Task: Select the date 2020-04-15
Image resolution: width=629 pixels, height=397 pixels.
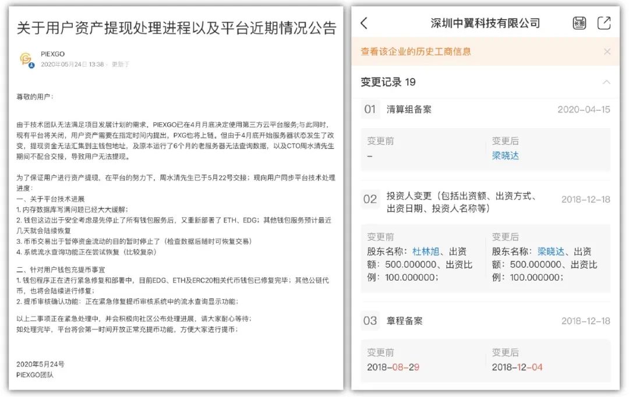Action: (584, 109)
